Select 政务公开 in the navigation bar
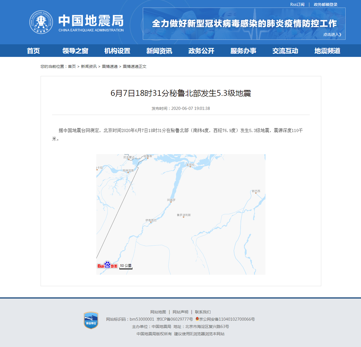Screen dimensions: 361x347 [x=201, y=51]
